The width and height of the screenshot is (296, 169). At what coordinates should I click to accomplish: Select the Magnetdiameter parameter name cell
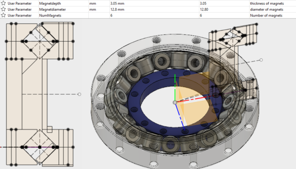63,9
